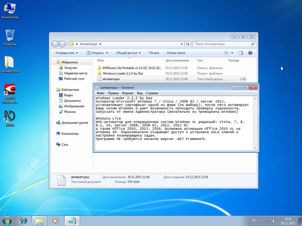Refresh the Активаторы folder view
The image size is (302, 226).
click(188, 44)
